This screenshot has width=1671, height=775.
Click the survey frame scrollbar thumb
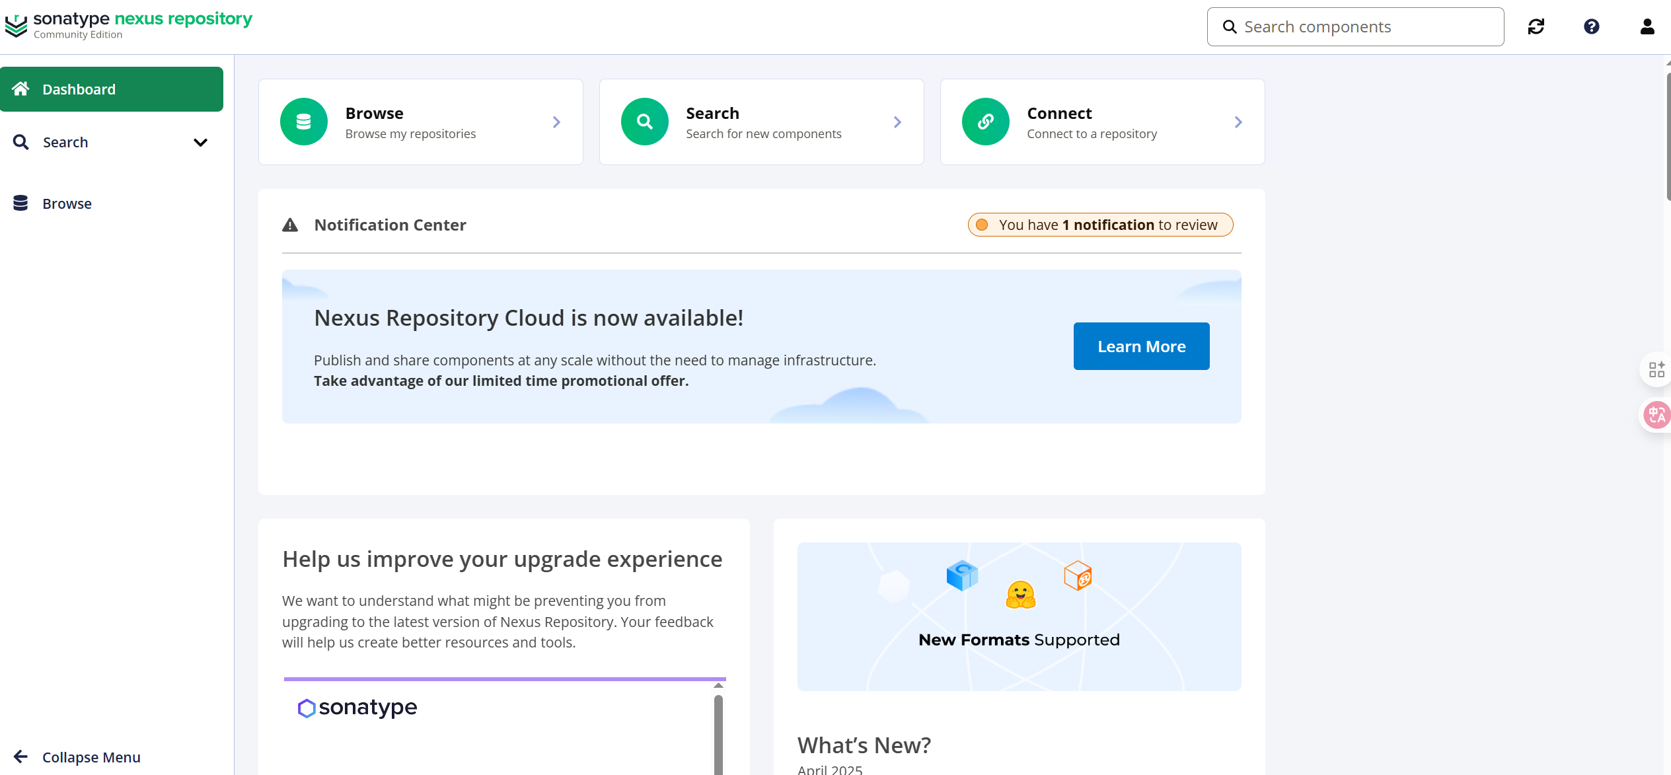coord(718,734)
